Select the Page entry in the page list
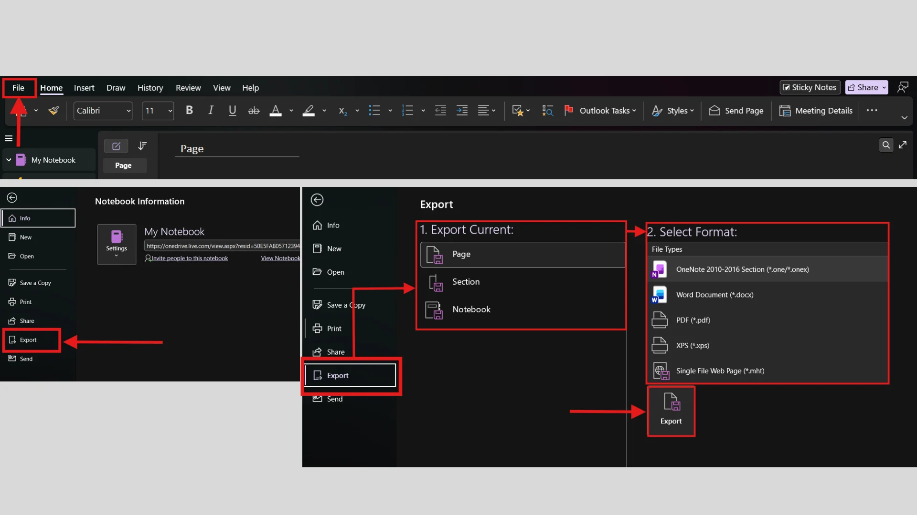This screenshot has width=917, height=515. pos(125,165)
